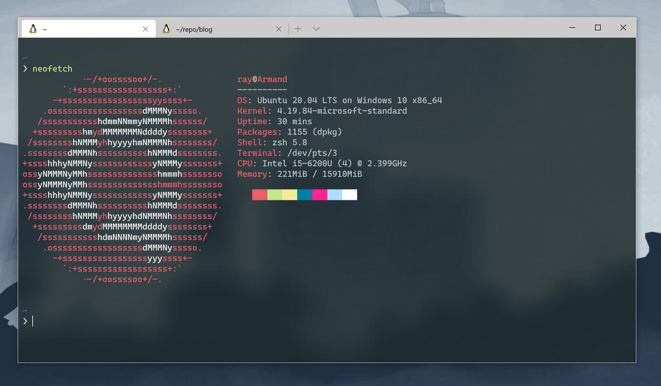Switch to the ~/repo/blog tab
The width and height of the screenshot is (661, 386).
point(222,29)
